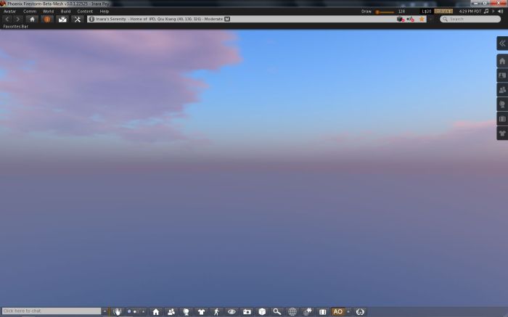Screen dimensions: 508x317
Task: Toggle the camera view eye control
Action: 232,311
